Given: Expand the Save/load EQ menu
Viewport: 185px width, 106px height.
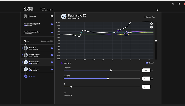Looking at the screenshot, I should click(x=73, y=19).
